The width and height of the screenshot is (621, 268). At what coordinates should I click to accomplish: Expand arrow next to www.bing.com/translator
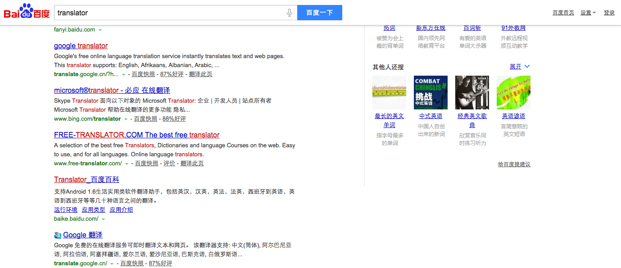point(126,119)
